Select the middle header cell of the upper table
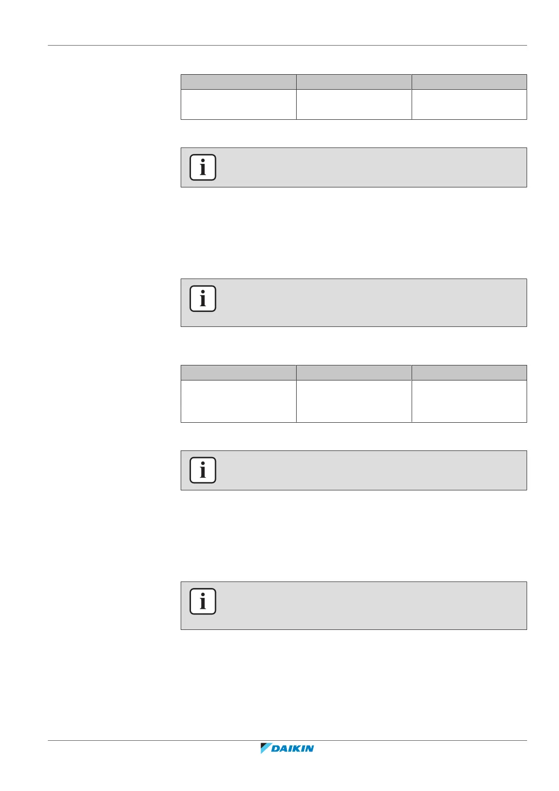 pyautogui.click(x=354, y=82)
